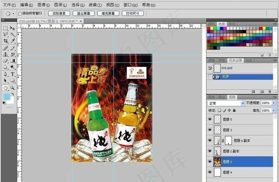This screenshot has height=182, width=279.
Task: Select the Path Selection tool
Action: (x=5, y=81)
